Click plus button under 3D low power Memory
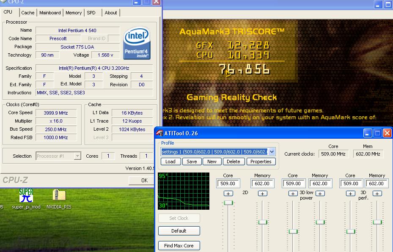393x252 pixels. tap(320, 193)
